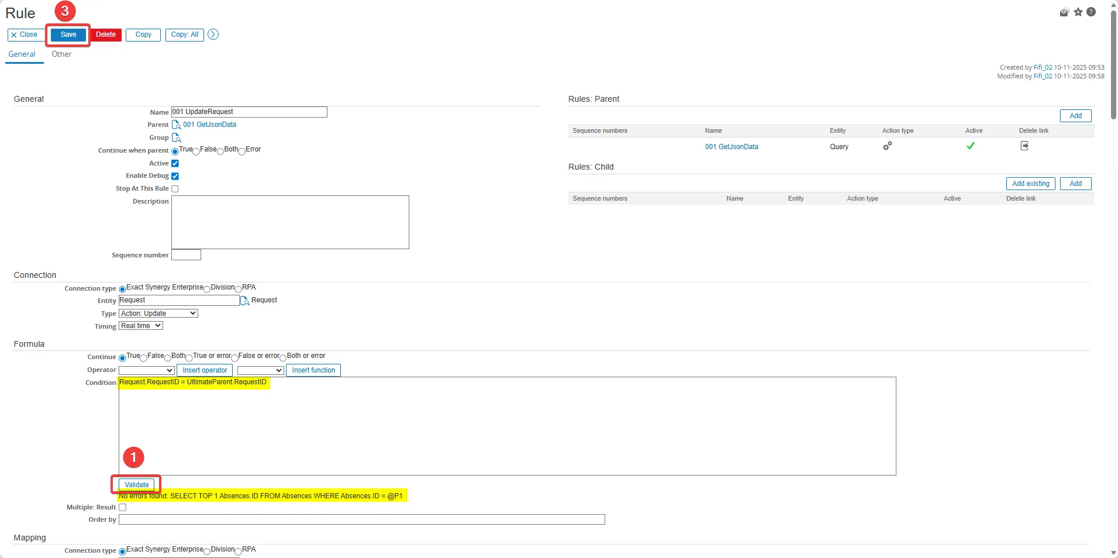The height and width of the screenshot is (558, 1118).
Task: Expand the Timing dropdown set to Real time
Action: [x=141, y=326]
